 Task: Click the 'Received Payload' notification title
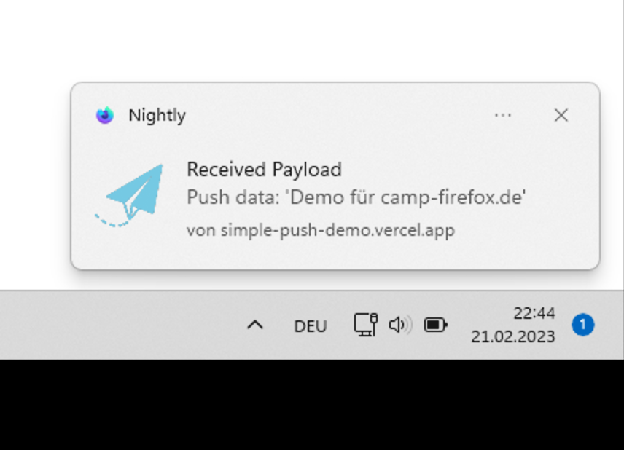pos(264,170)
